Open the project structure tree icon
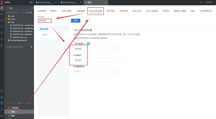 click(2, 8)
